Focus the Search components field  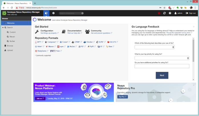coord(70,13)
